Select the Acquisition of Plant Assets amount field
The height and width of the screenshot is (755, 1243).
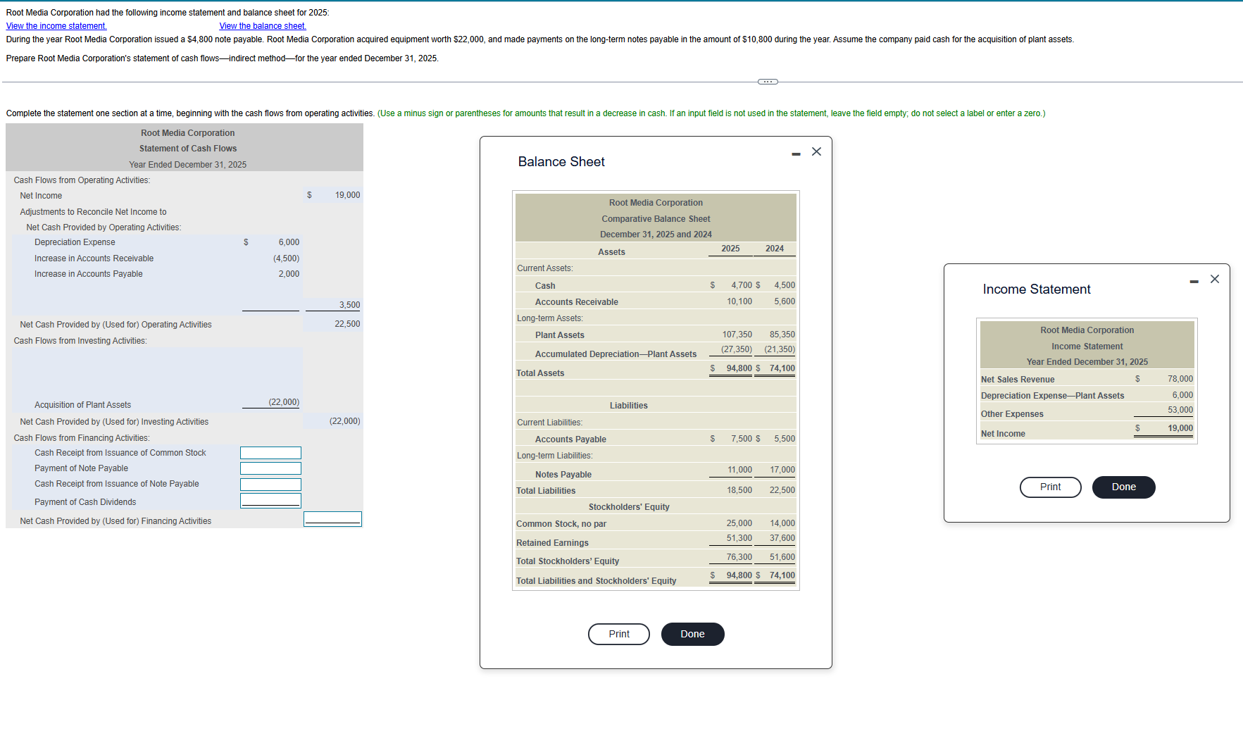click(x=270, y=402)
